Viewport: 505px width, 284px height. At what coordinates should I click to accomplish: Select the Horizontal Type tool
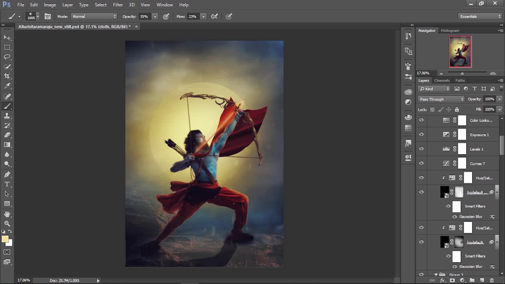click(x=7, y=184)
